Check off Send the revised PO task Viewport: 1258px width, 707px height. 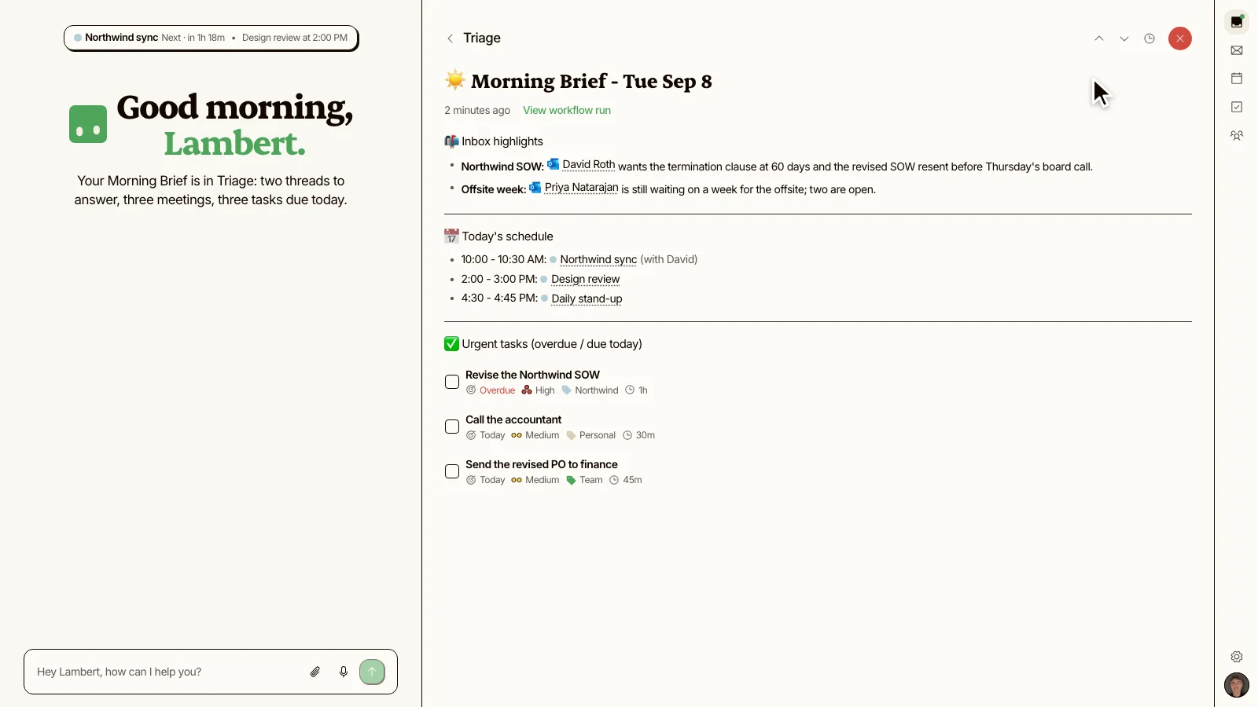tap(452, 471)
